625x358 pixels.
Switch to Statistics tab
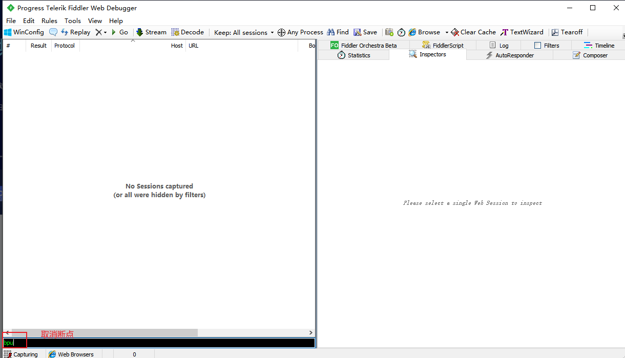click(353, 55)
